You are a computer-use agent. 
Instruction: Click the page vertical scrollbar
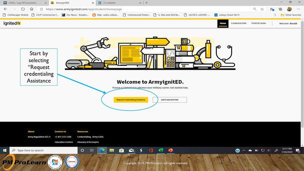click(302, 75)
